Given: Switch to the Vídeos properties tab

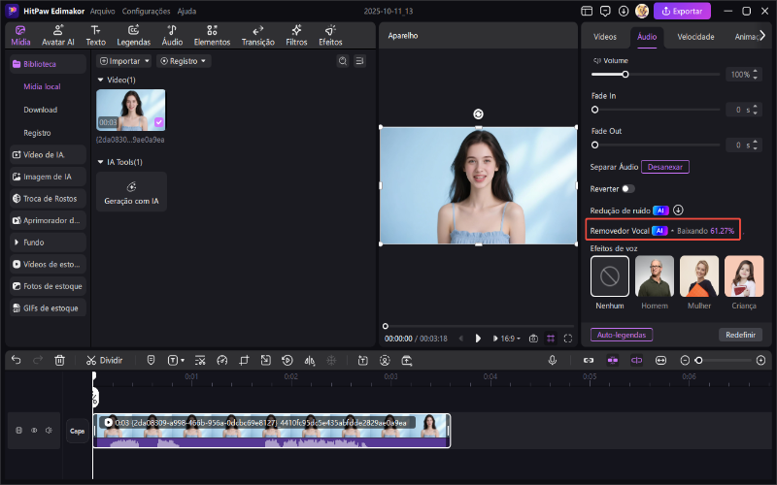Looking at the screenshot, I should (x=605, y=37).
